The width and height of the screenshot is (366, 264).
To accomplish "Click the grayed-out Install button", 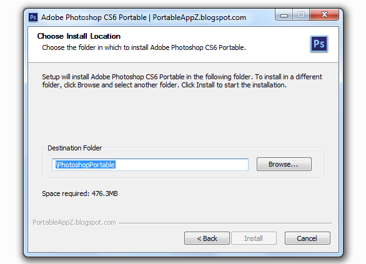I will tap(254, 238).
